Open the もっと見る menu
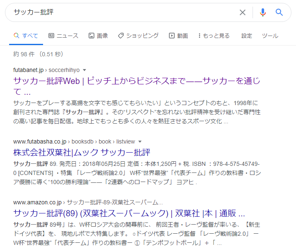 point(214,36)
